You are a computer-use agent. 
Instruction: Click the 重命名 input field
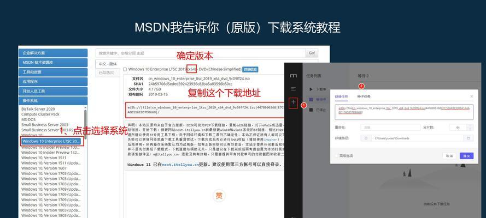pos(390,127)
